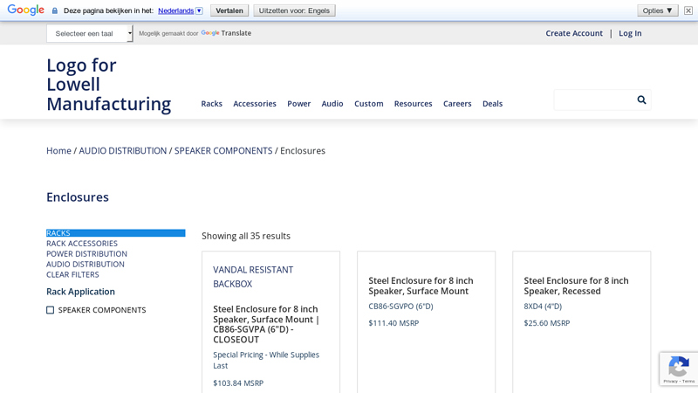The width and height of the screenshot is (698, 393).
Task: Close the Google Translate bar
Action: point(688,10)
